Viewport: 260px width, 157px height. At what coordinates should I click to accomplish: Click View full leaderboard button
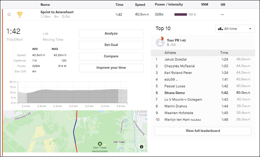[203, 131]
